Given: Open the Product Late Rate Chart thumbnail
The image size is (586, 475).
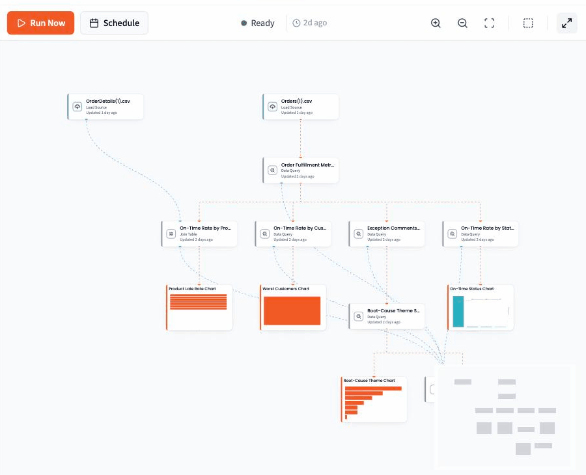Looking at the screenshot, I should [199, 307].
